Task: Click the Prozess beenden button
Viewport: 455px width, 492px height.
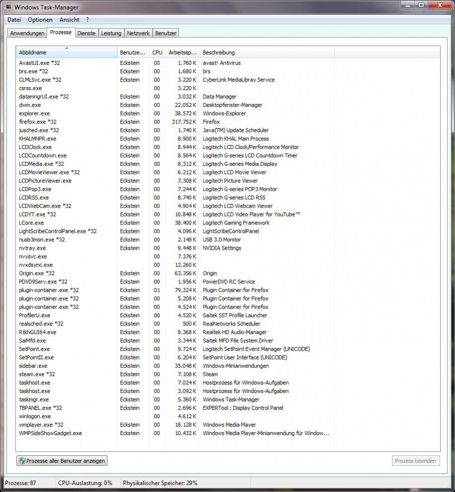Action: coord(416,461)
